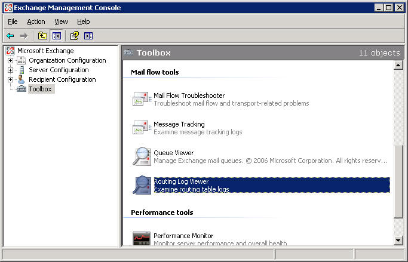This screenshot has width=408, height=262.
Task: Open the Help menu
Action: click(84, 22)
